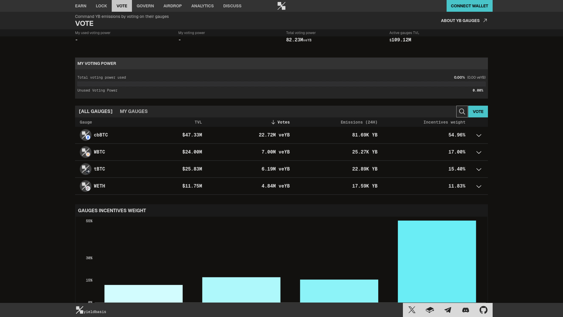Select the WETH gauge name
The width and height of the screenshot is (563, 317).
click(99, 186)
